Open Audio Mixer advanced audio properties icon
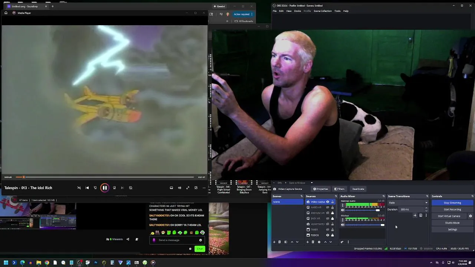 342,242
